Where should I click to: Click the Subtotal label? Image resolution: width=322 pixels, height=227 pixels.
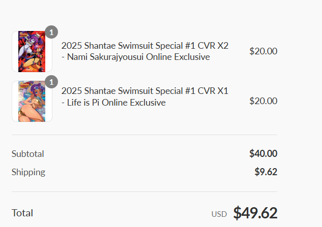tap(27, 154)
